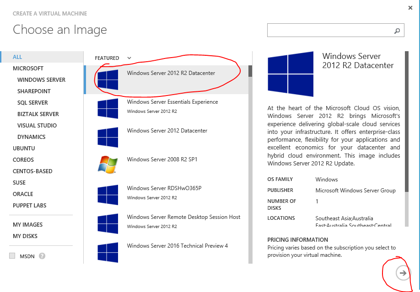Open MY IMAGES

tap(27, 225)
